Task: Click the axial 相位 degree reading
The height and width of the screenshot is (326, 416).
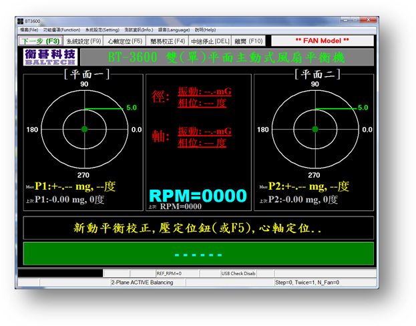Action: (x=202, y=143)
